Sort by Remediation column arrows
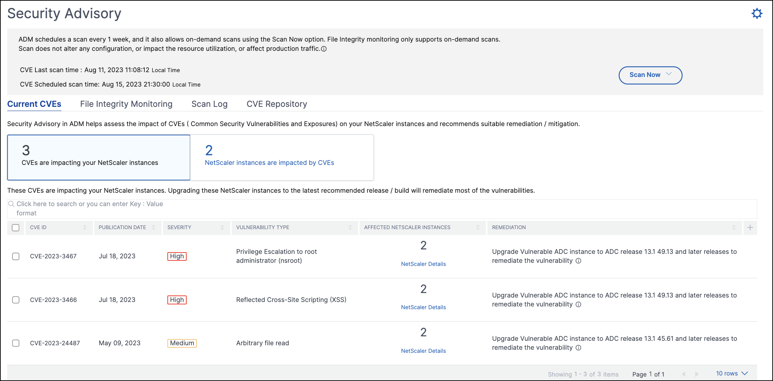This screenshot has height=381, width=773. [x=734, y=227]
